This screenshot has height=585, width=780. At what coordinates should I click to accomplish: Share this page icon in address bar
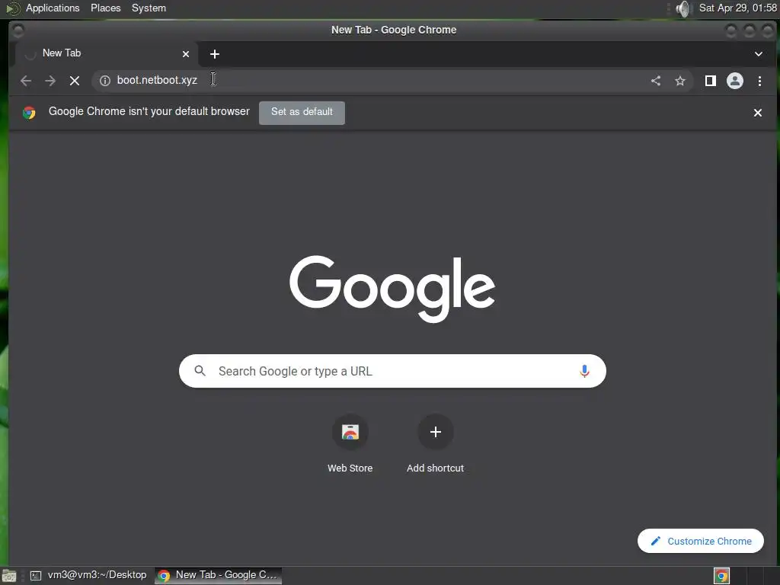pos(656,81)
